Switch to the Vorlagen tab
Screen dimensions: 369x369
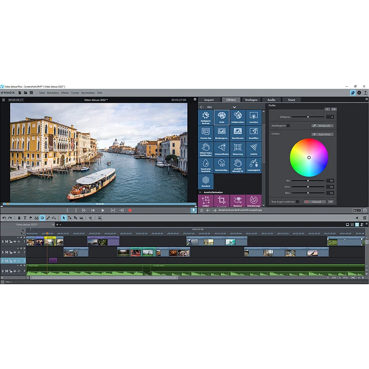click(251, 100)
